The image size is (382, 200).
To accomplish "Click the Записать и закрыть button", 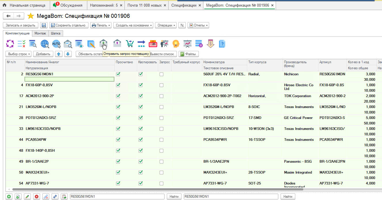I will [20, 25].
